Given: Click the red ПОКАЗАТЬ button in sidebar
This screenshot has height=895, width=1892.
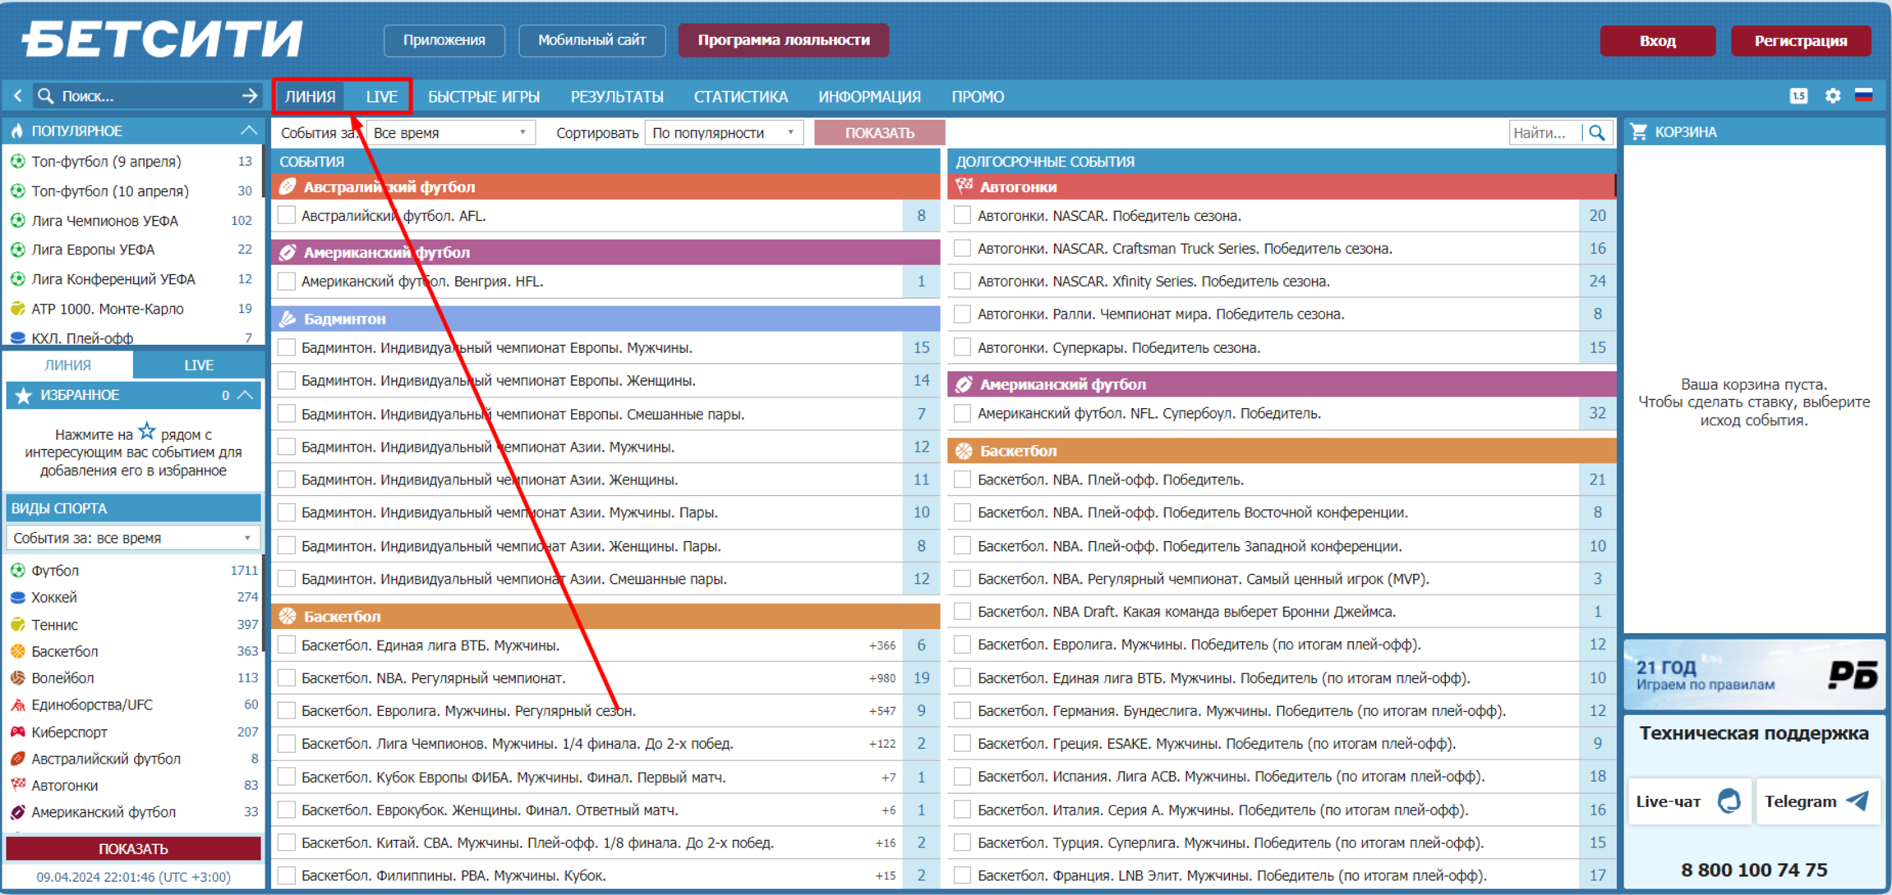Looking at the screenshot, I should coord(133,849).
